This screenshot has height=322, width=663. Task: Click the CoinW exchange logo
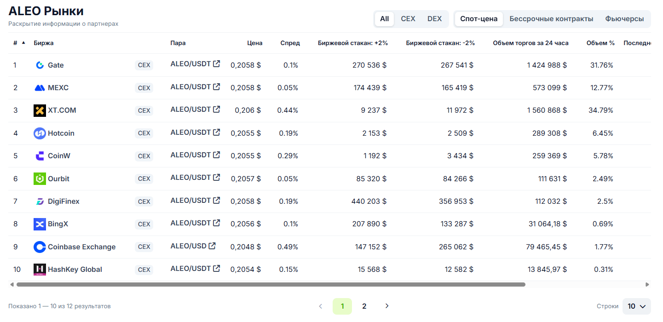click(40, 156)
